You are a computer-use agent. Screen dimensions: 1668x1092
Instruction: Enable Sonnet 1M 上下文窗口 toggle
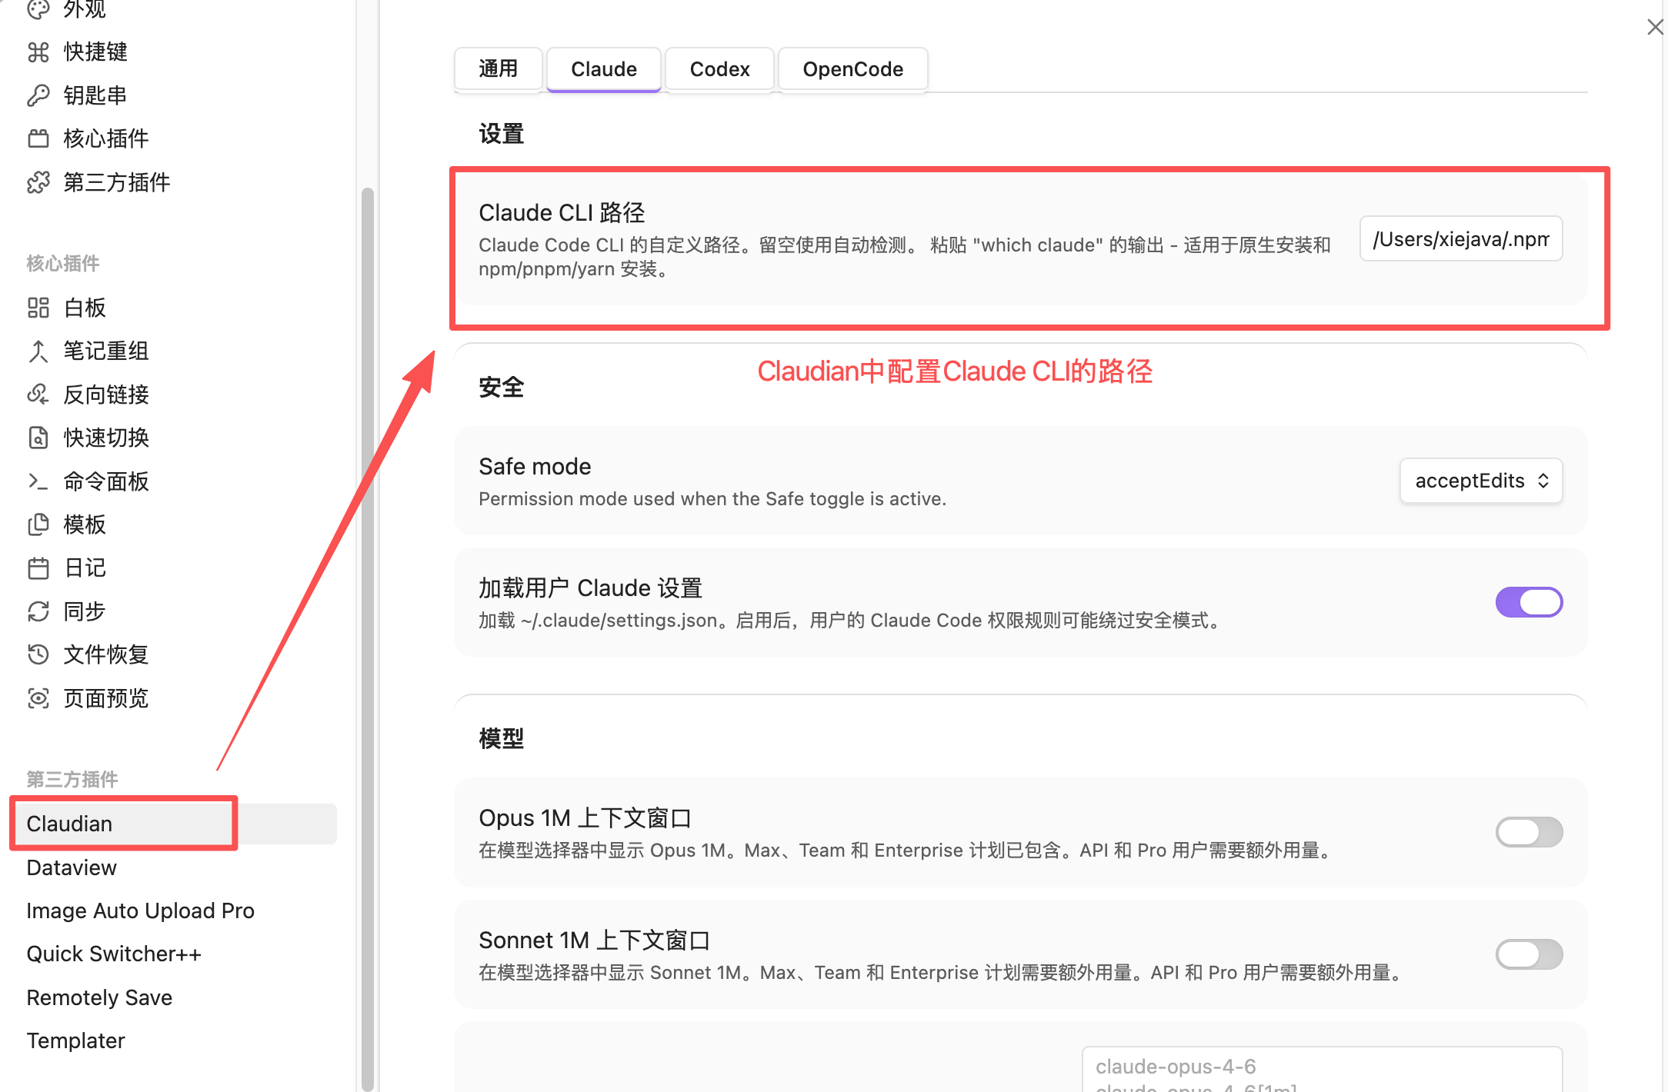tap(1529, 954)
